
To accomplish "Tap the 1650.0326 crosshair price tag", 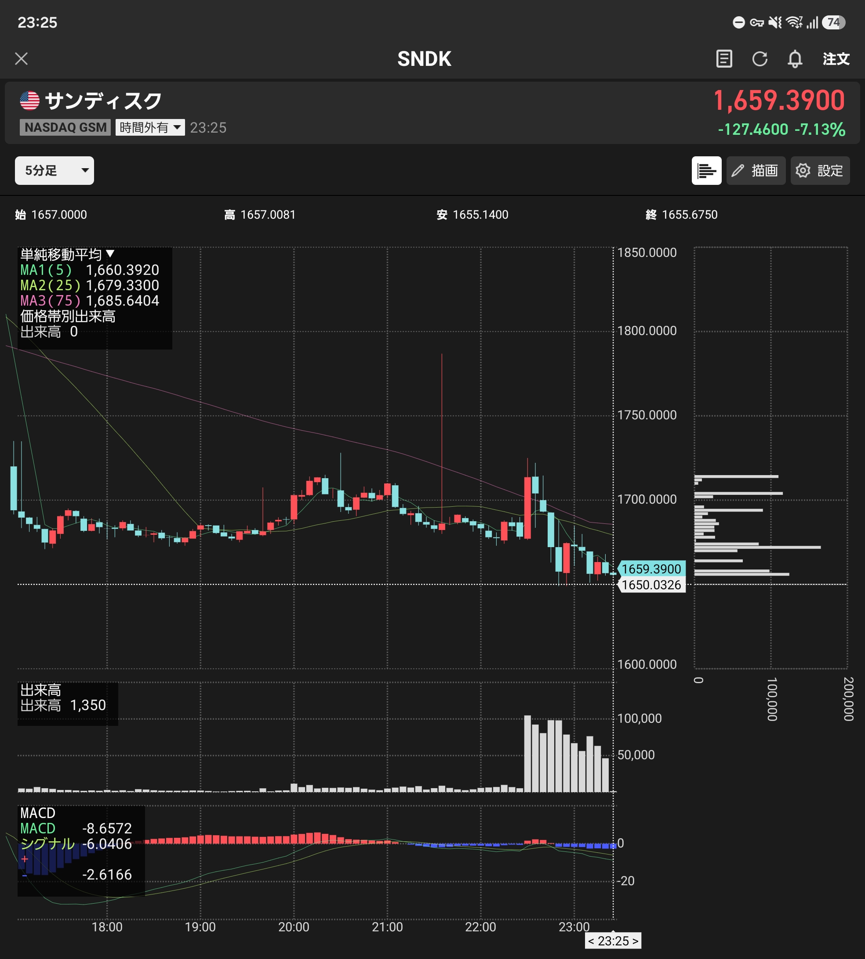I will click(x=651, y=585).
